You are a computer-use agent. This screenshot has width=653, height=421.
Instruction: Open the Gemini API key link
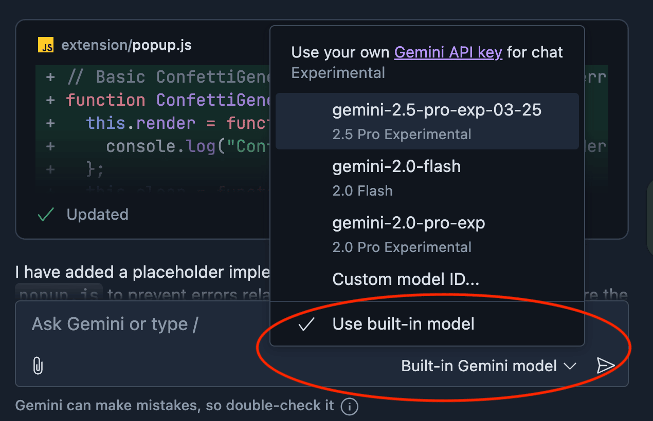(x=448, y=52)
